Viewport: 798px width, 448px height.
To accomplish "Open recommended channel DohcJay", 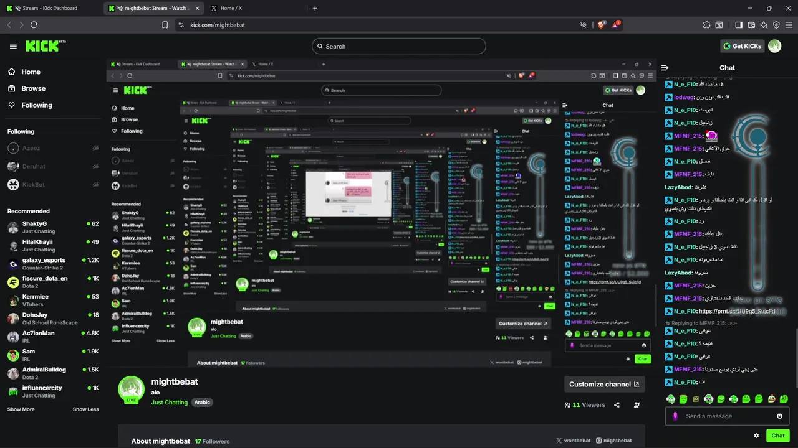I will [53, 319].
